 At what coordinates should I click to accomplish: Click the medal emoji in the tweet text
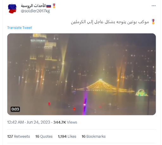click(153, 22)
